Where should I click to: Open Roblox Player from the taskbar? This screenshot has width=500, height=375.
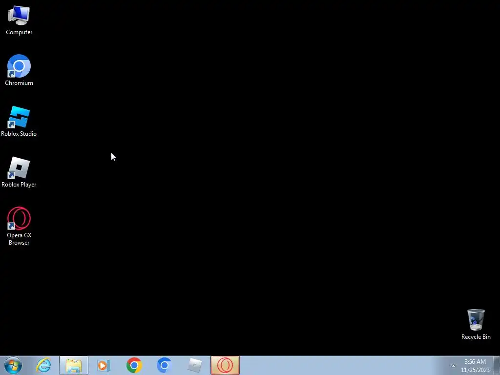click(x=194, y=365)
